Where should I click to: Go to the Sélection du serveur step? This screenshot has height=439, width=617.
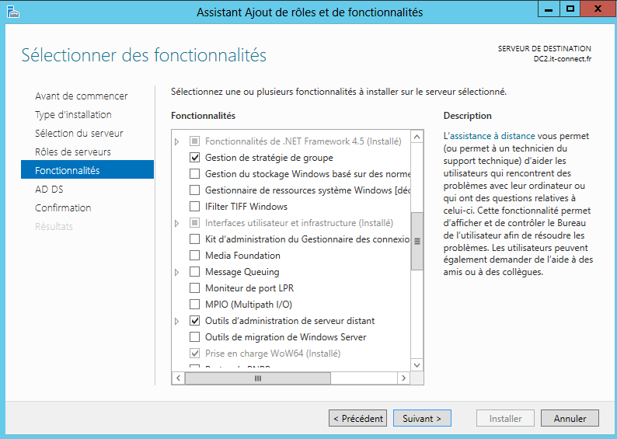79,133
